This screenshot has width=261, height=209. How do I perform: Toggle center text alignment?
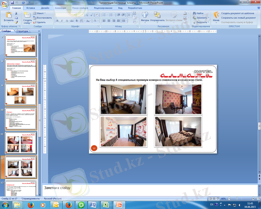coord(109,21)
